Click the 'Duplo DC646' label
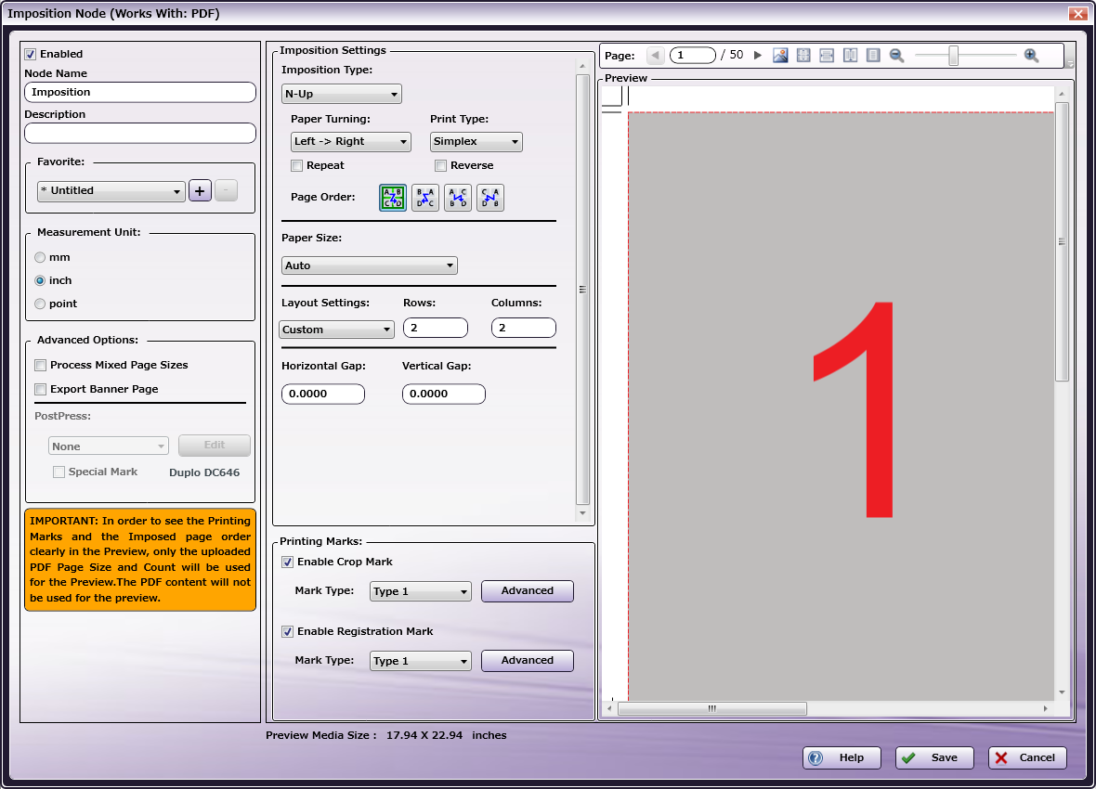The height and width of the screenshot is (789, 1096). click(204, 472)
